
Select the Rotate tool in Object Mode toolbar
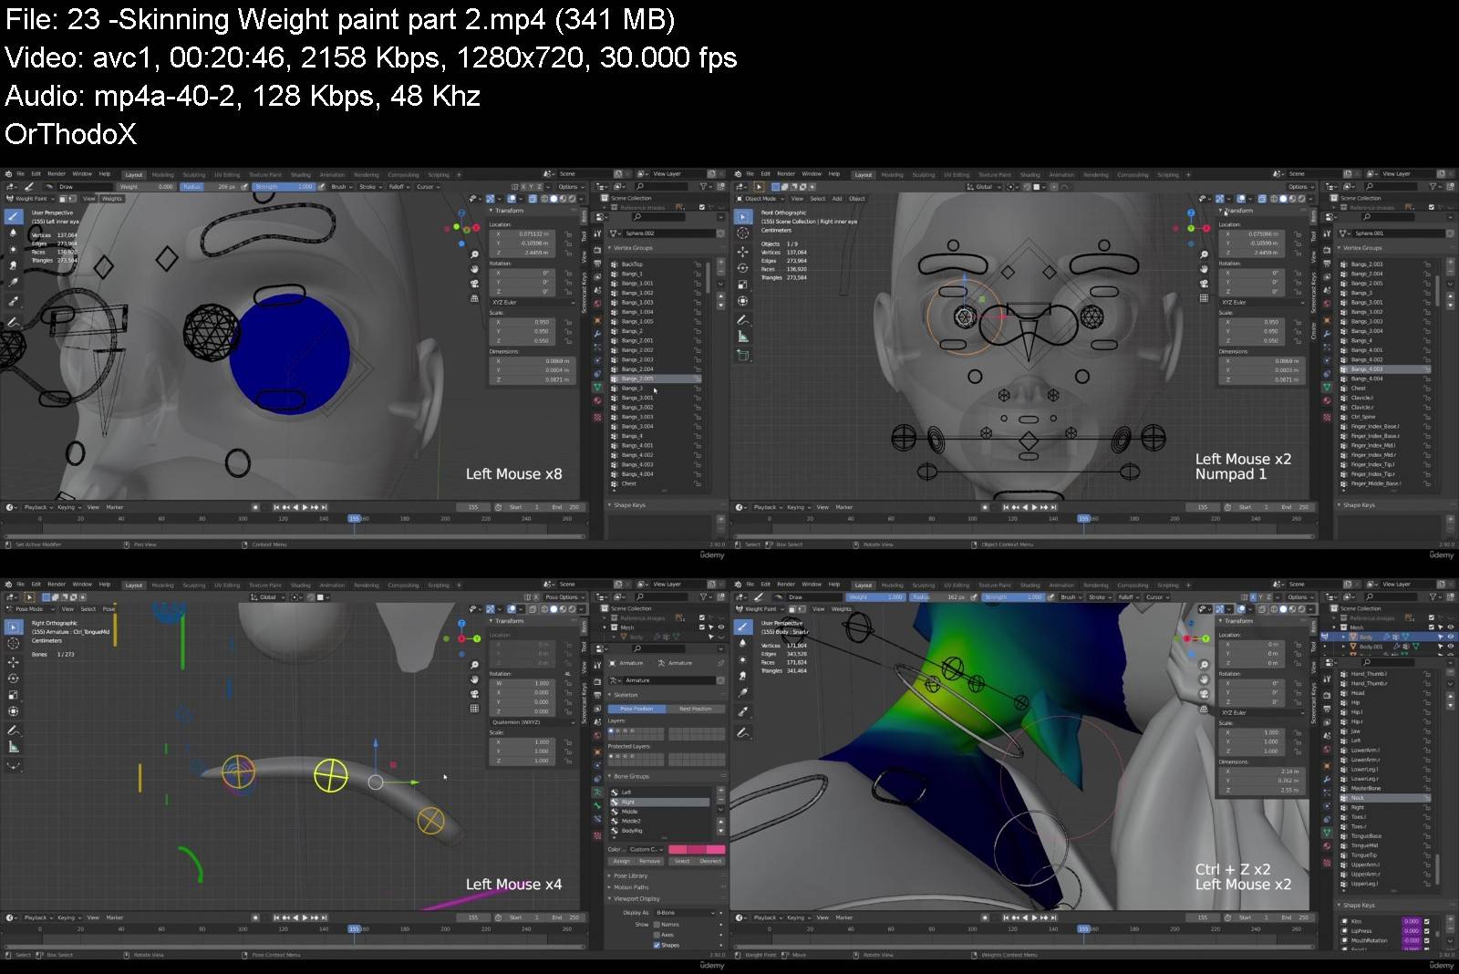[x=743, y=267]
